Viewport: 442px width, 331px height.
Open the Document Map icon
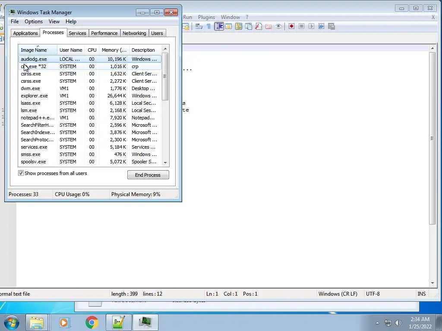pos(238,26)
